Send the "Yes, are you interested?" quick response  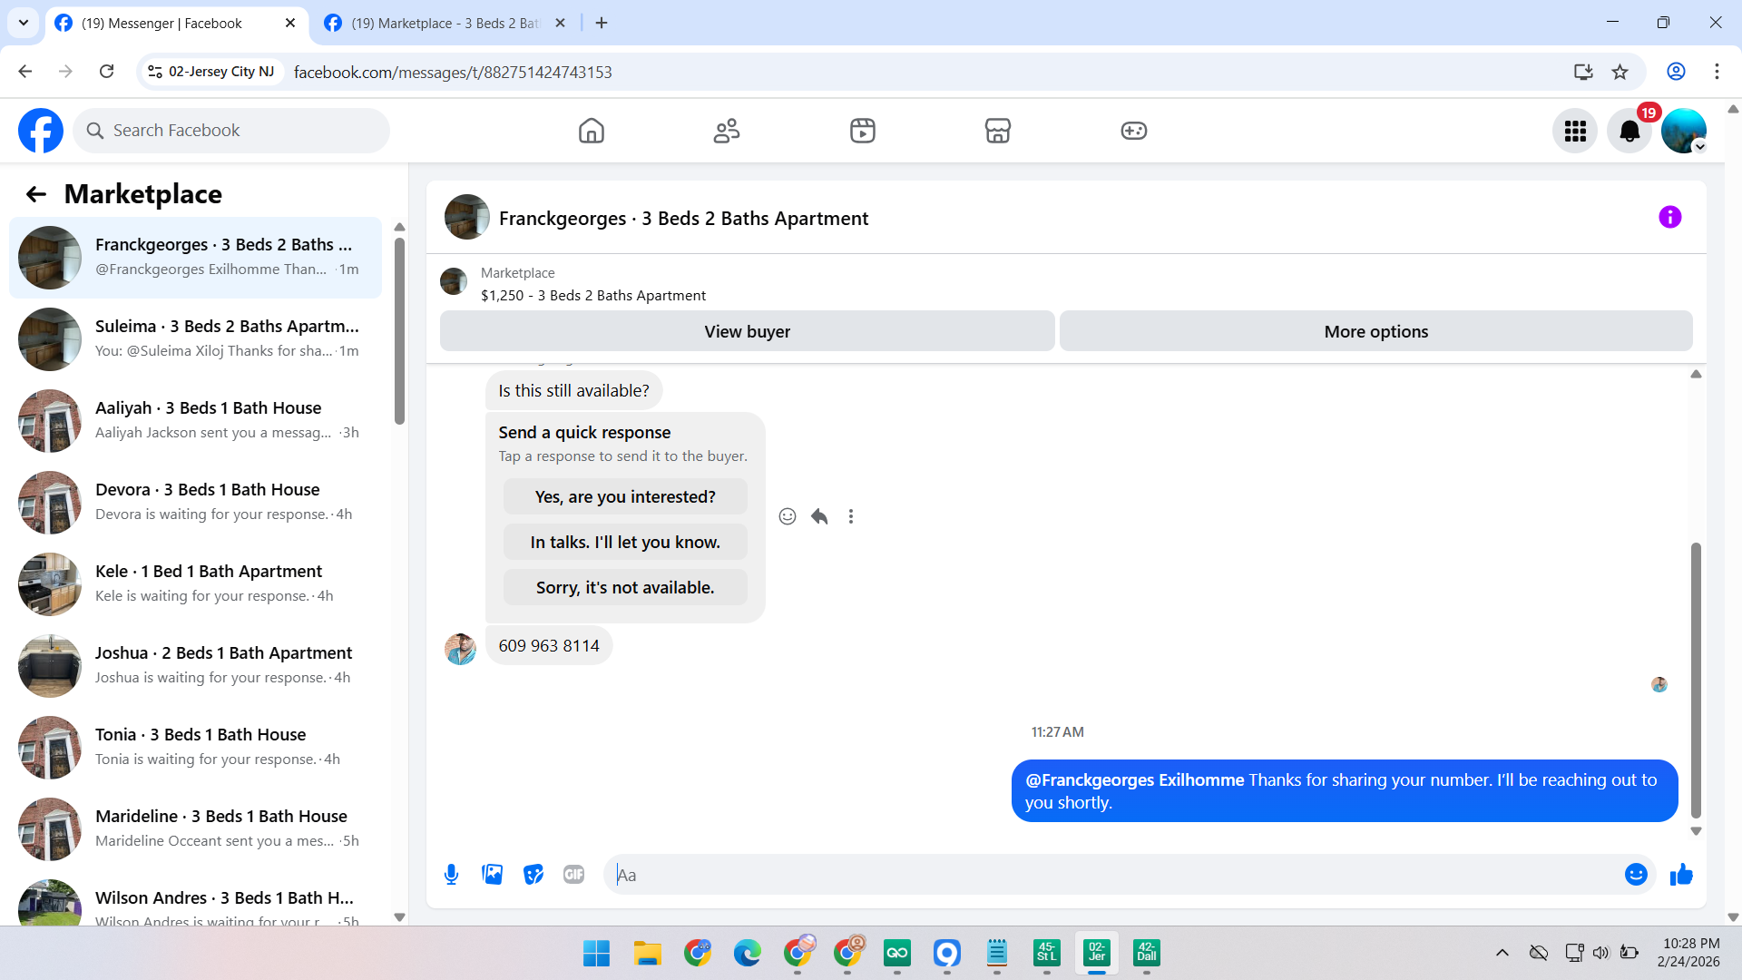[x=625, y=496]
